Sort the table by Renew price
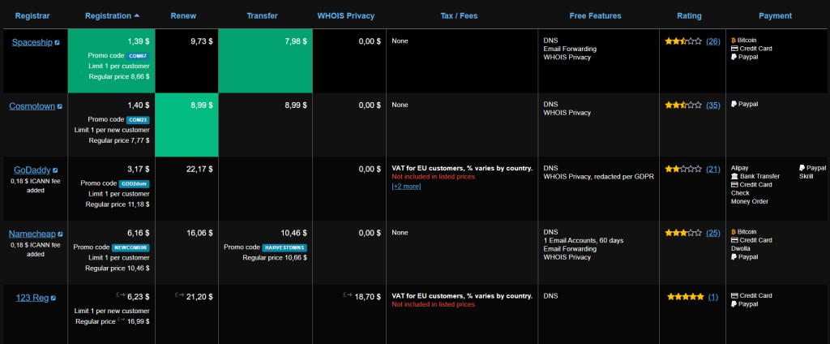This screenshot has width=830, height=344. [x=183, y=15]
